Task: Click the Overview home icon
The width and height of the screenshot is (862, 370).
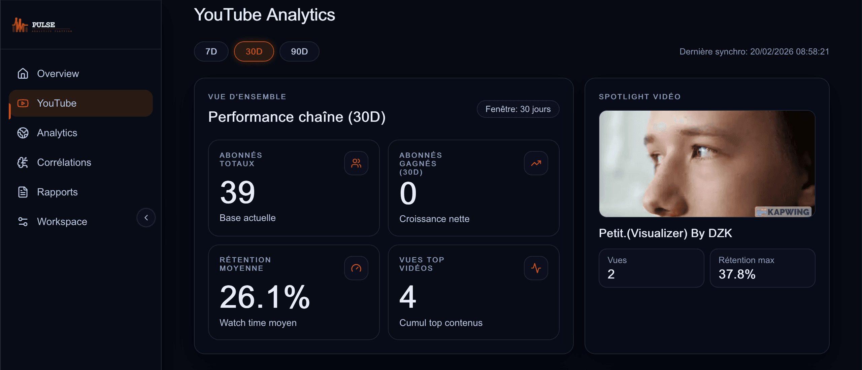Action: point(23,73)
